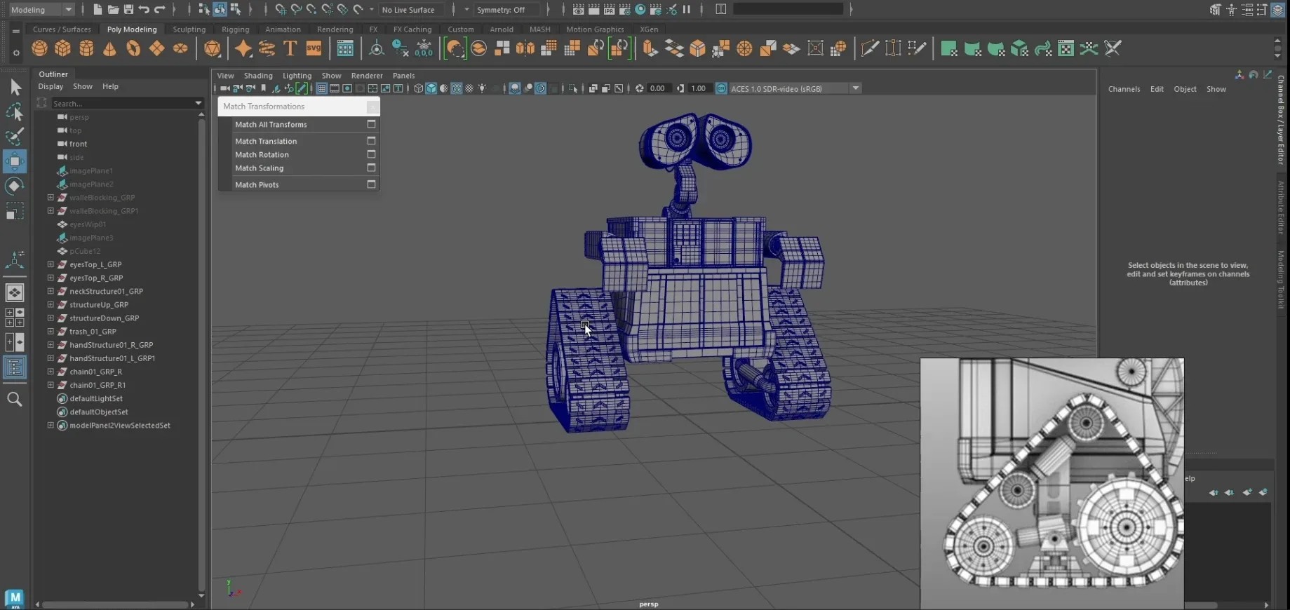Open the Symmetry: Off dropdown

[x=506, y=9]
